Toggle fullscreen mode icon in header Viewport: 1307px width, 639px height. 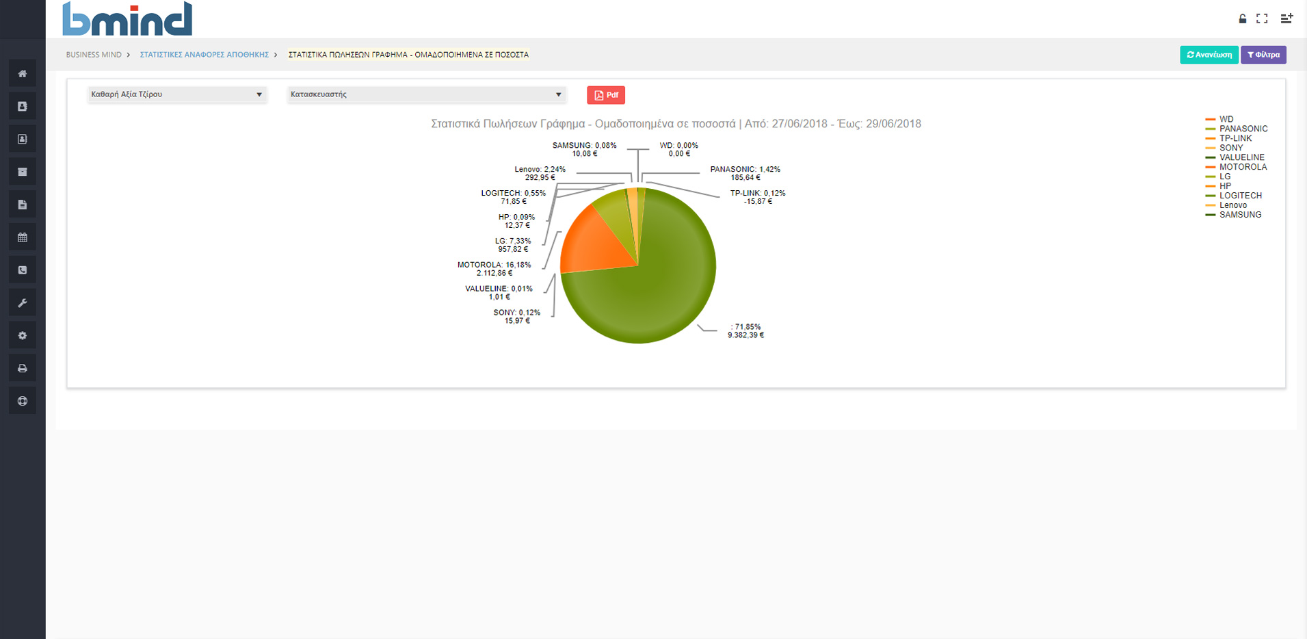(1263, 18)
